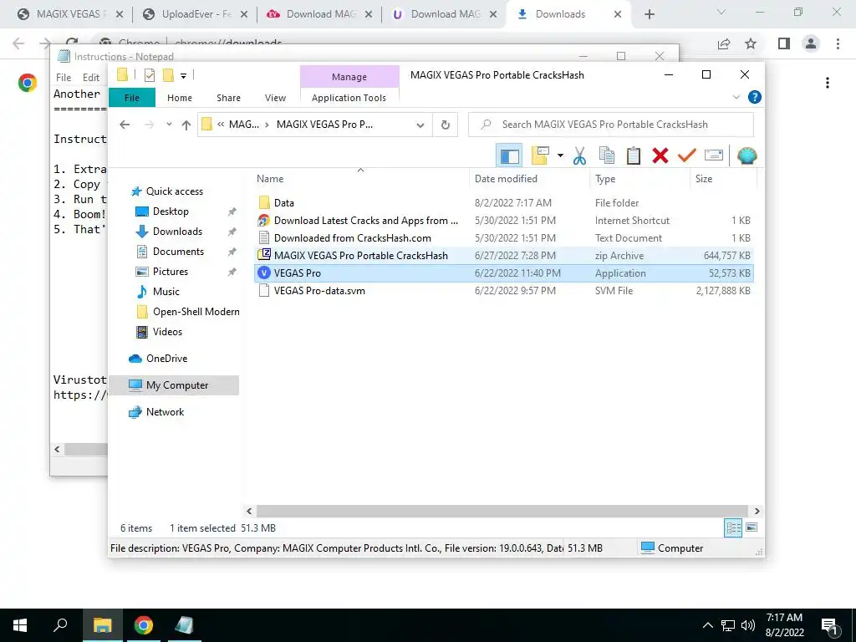
Task: Switch to large icons view button
Action: [x=752, y=527]
